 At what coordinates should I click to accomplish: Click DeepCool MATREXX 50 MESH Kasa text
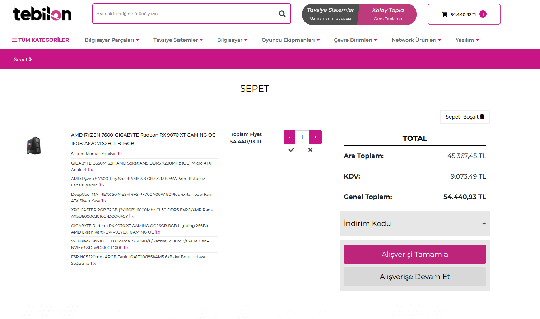pyautogui.click(x=141, y=198)
